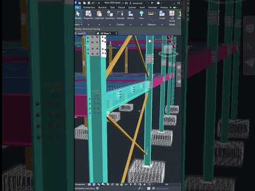Select the Measure tool icon
The width and height of the screenshot is (255, 191).
point(151,14)
